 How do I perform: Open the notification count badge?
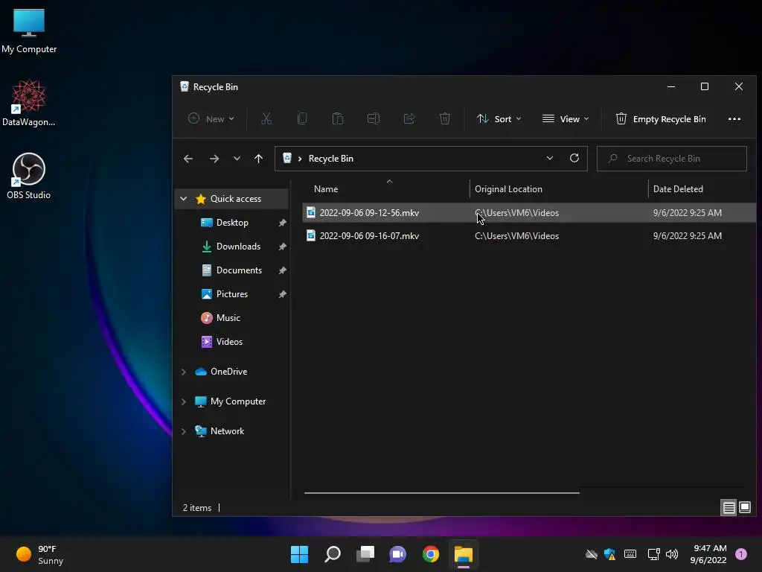[741, 554]
